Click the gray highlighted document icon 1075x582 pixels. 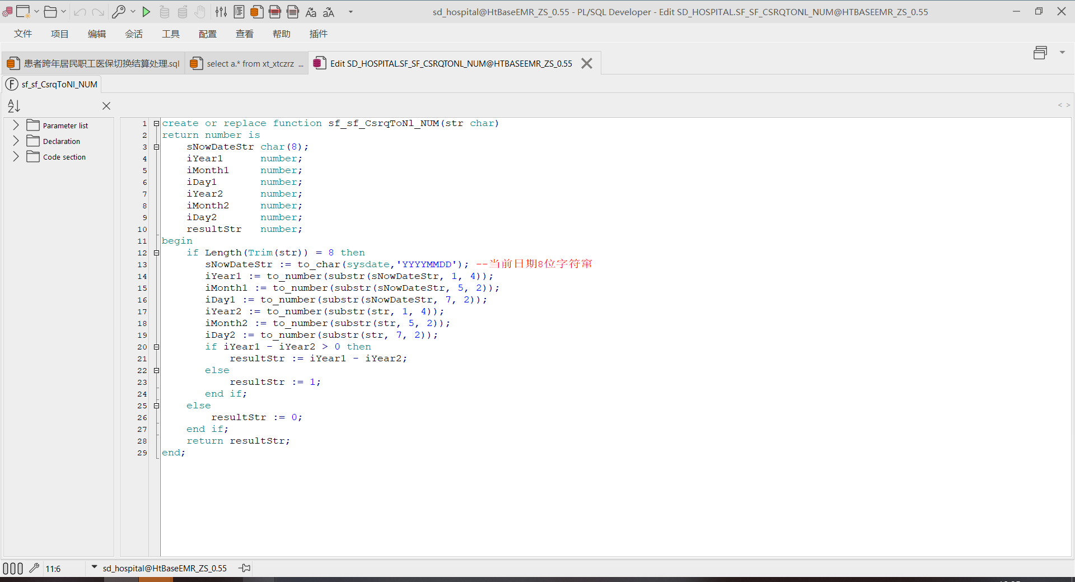[x=293, y=12]
